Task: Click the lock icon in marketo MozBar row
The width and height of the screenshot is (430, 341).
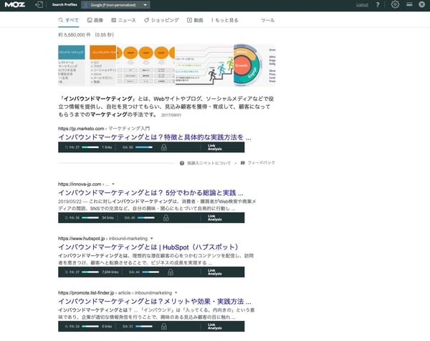Action: tap(163, 147)
